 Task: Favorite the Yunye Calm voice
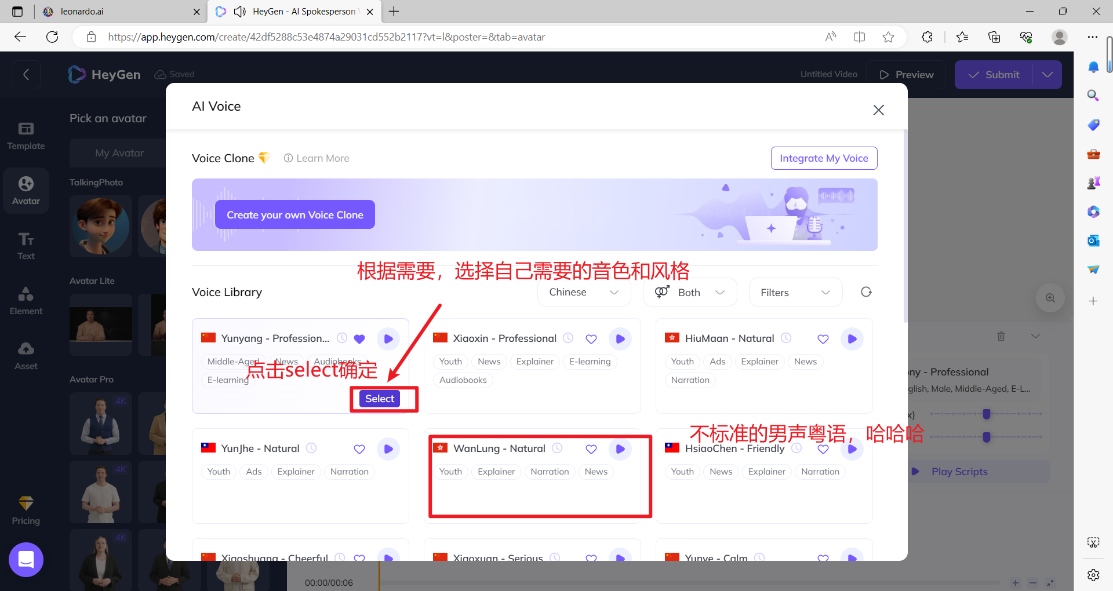click(823, 558)
